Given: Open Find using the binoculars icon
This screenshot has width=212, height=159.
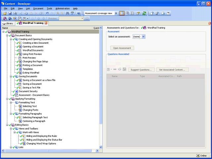Looking at the screenshot, I should click(x=67, y=13).
